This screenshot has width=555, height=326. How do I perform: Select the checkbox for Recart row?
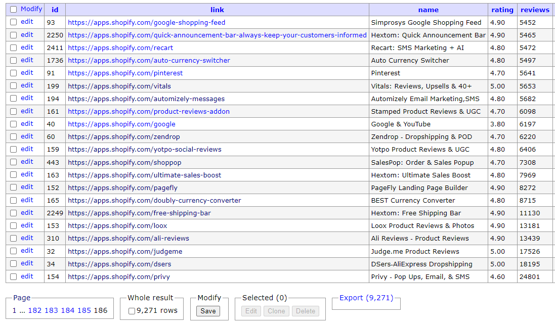pos(14,48)
